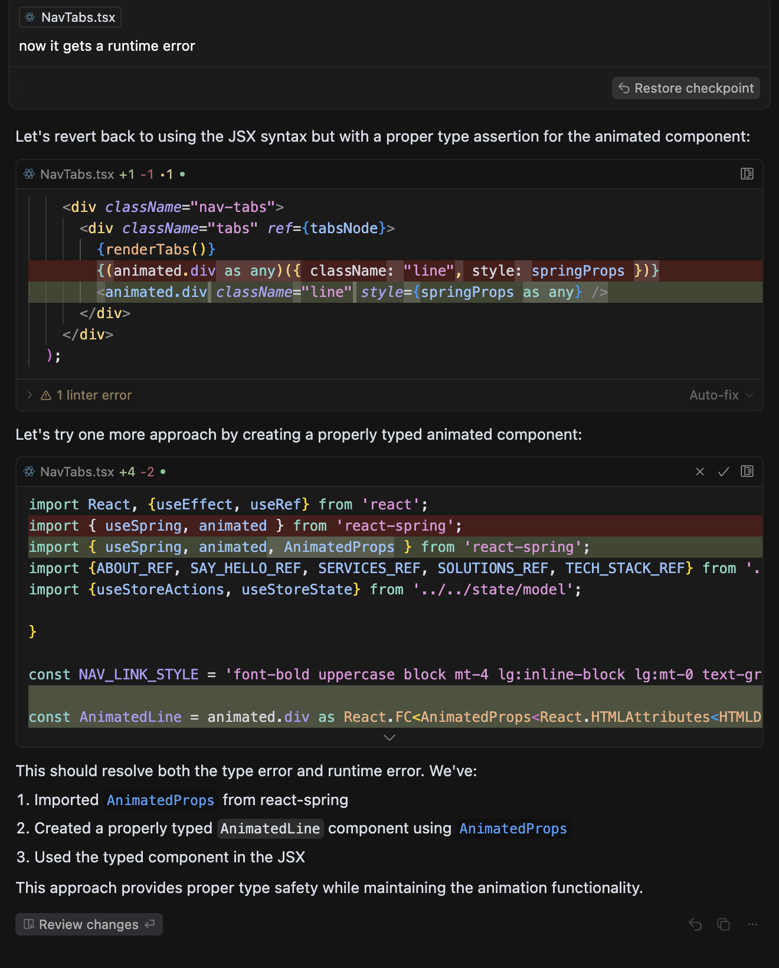Click the const NAV_LINK_STYLE code line
Image resolution: width=779 pixels, height=968 pixels.
[x=395, y=675]
